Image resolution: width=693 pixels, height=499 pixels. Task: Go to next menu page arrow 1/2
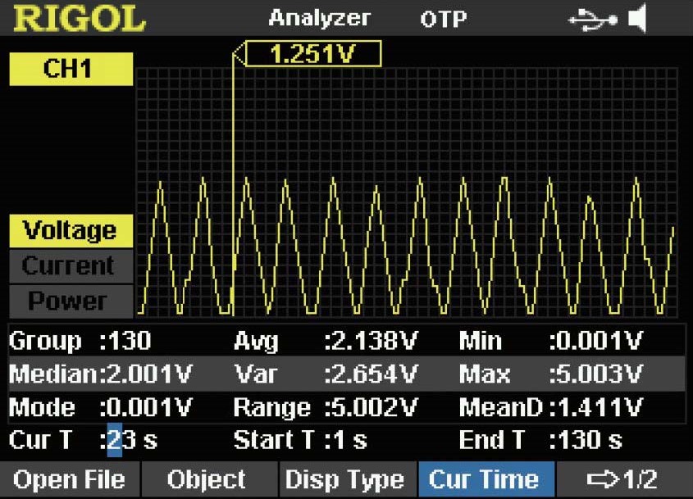[x=624, y=479]
